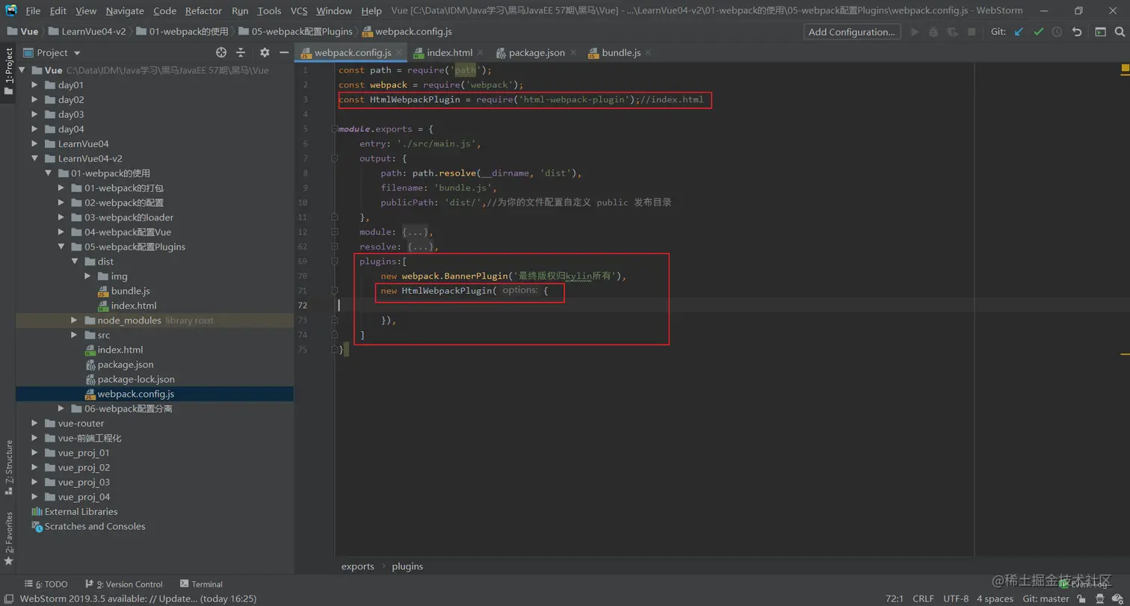Expand the day01 folder
1130x606 pixels.
[34, 85]
